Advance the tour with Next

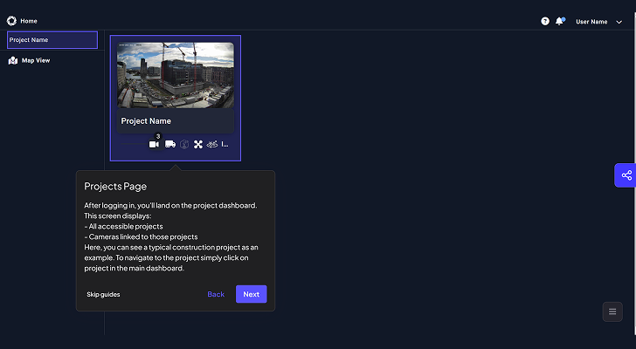(252, 294)
